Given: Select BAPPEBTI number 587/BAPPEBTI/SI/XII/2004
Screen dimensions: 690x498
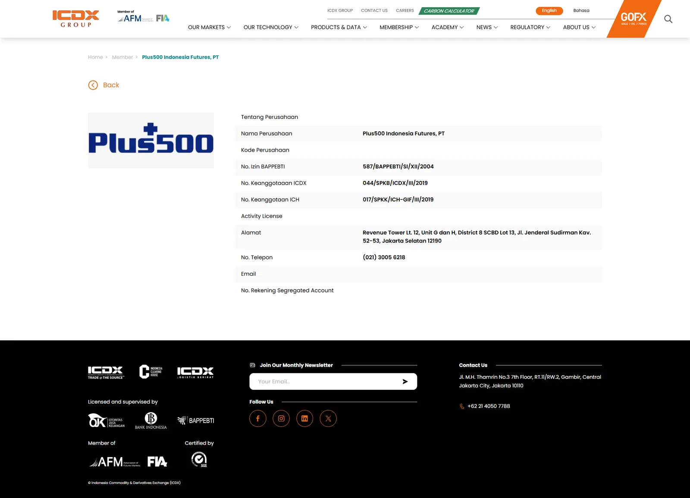Looking at the screenshot, I should 398,167.
